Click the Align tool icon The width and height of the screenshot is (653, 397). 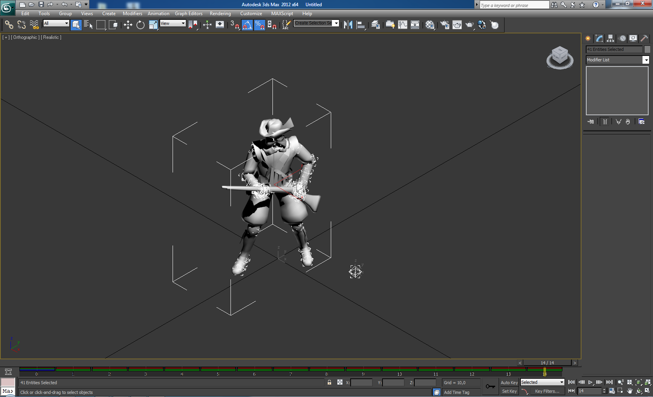361,25
